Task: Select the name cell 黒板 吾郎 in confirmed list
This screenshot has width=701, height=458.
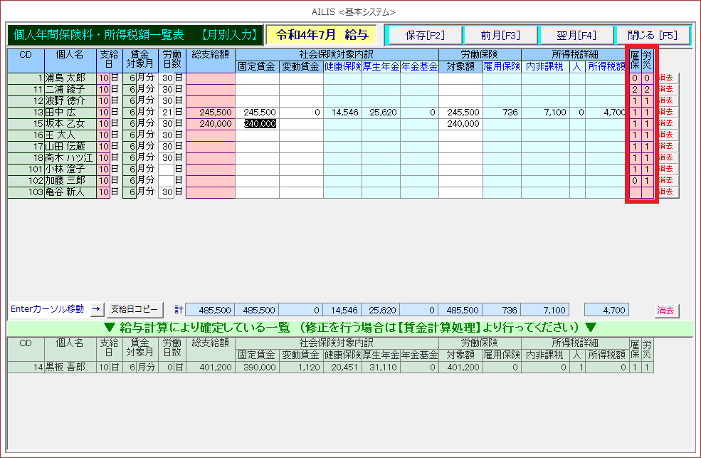Action: (70, 368)
